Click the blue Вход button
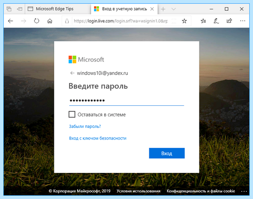 [x=167, y=153]
